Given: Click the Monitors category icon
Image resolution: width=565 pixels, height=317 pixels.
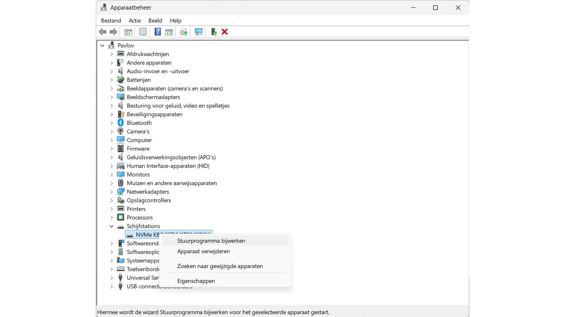Looking at the screenshot, I should click(121, 174).
